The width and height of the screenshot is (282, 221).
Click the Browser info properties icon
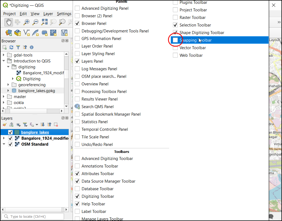(32, 47)
